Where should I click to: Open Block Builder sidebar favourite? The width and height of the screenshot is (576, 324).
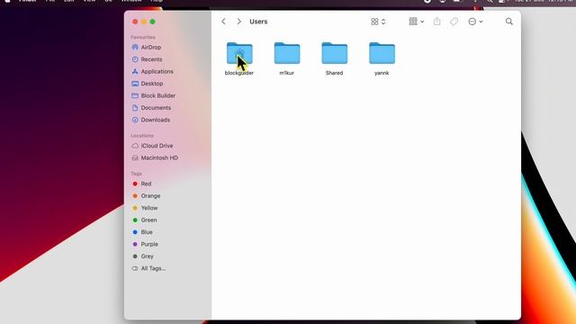(157, 96)
